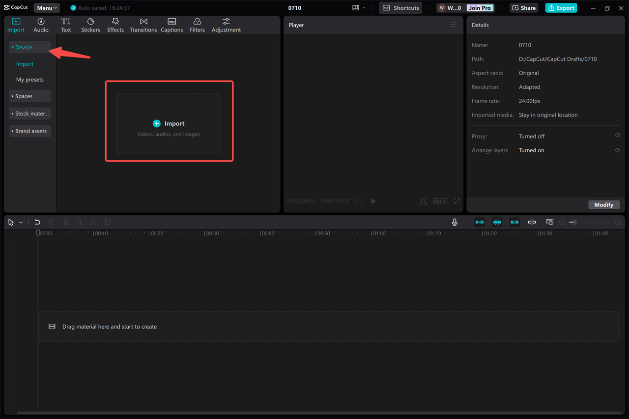The image size is (629, 419).
Task: Click the Export button
Action: click(561, 8)
